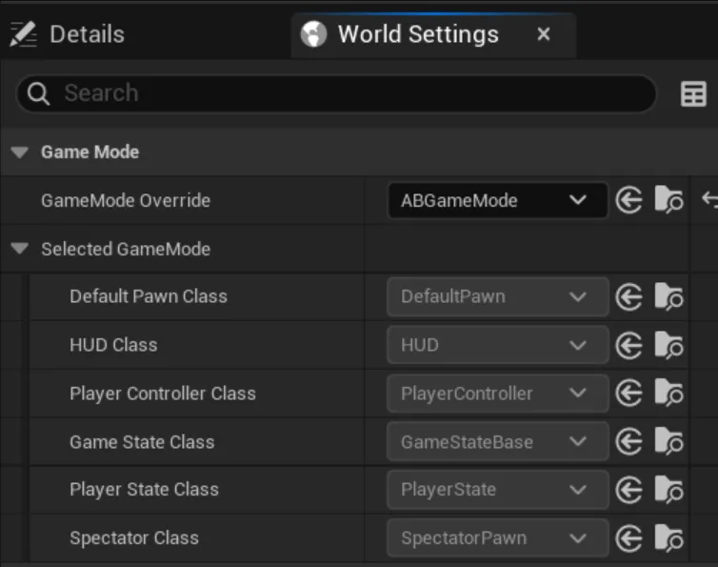
Task: Click Use Selected Asset arrow for GameMode Override
Action: tap(628, 200)
